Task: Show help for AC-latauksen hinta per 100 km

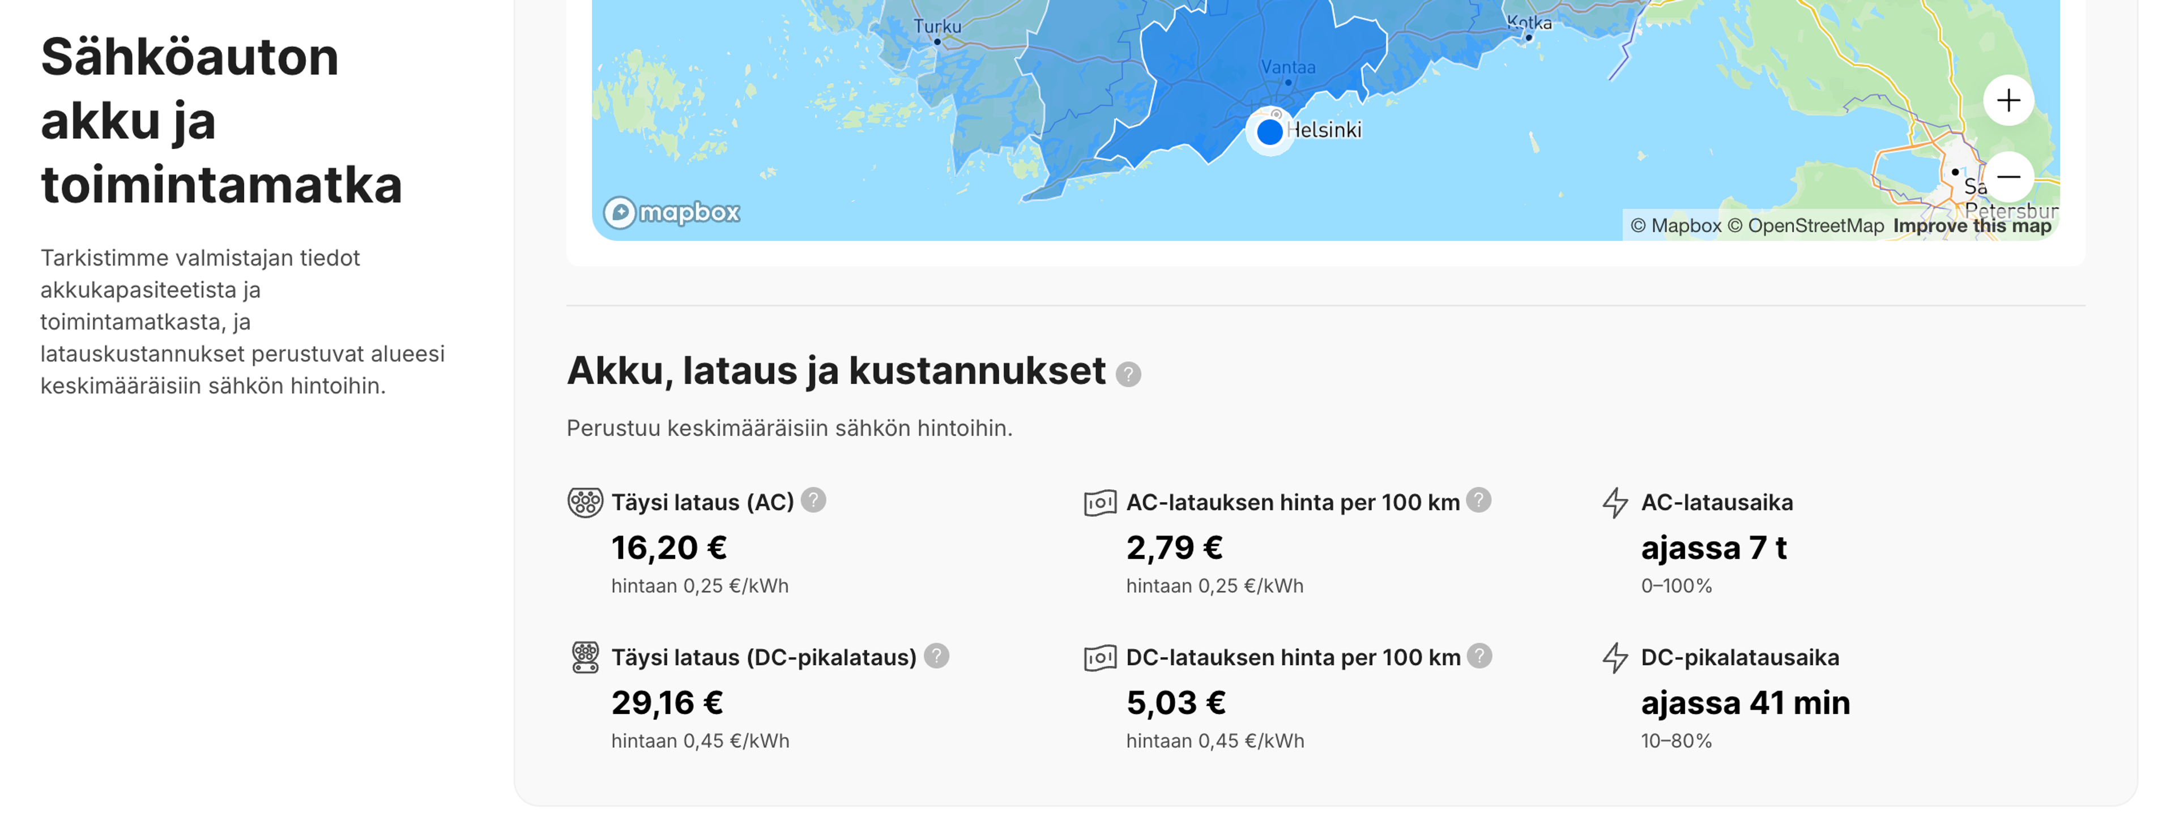Action: pyautogui.click(x=1478, y=500)
